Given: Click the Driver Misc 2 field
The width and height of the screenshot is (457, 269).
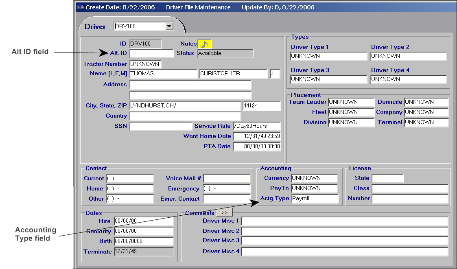Looking at the screenshot, I should pyautogui.click(x=345, y=232).
